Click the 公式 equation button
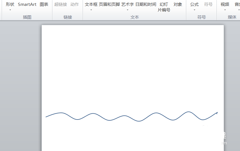This screenshot has height=151, width=240. (x=194, y=4)
